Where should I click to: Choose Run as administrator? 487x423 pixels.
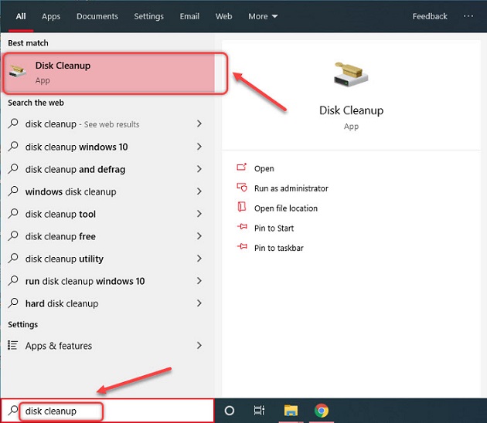291,188
